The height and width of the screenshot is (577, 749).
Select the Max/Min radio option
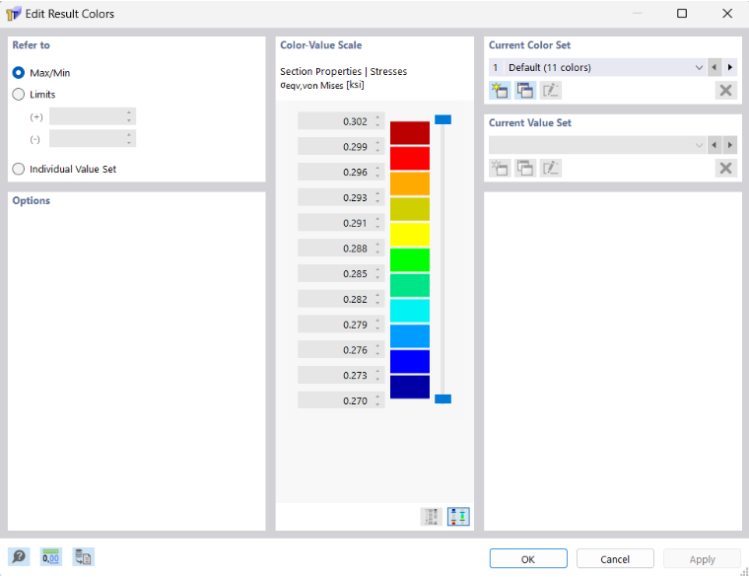click(x=18, y=73)
